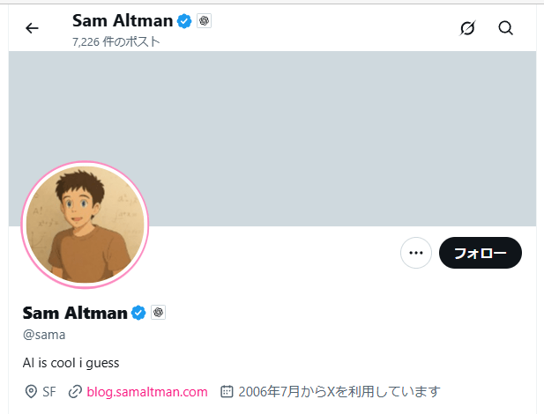Click the "AI is cool i guess" bio
The height and width of the screenshot is (414, 544).
[x=71, y=362]
